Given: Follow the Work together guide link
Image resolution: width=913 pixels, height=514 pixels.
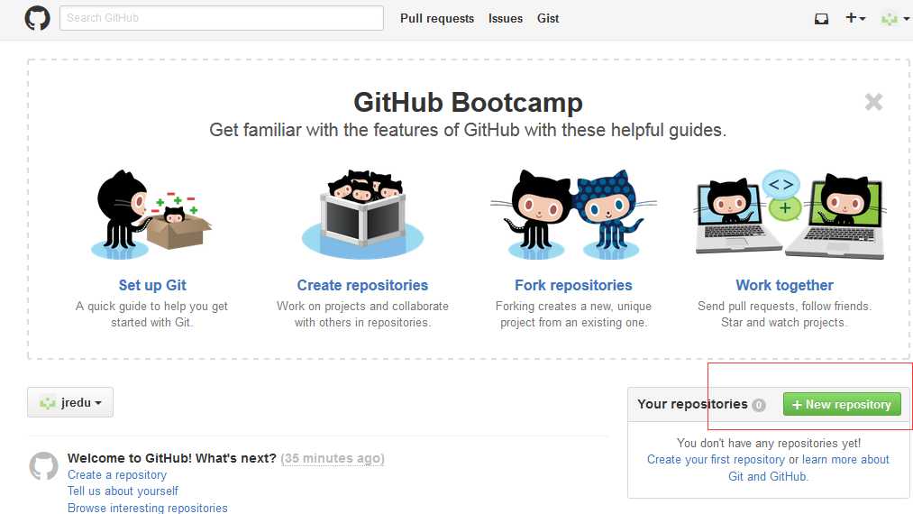Looking at the screenshot, I should [x=784, y=285].
